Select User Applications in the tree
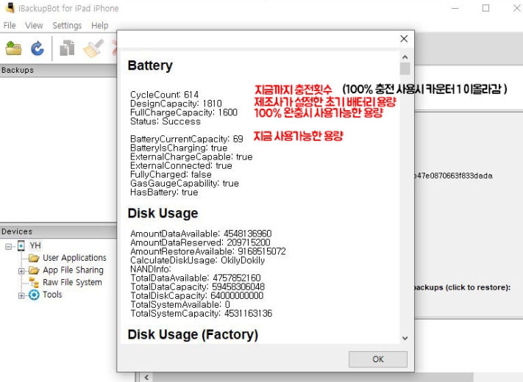The width and height of the screenshot is (523, 382). click(74, 258)
